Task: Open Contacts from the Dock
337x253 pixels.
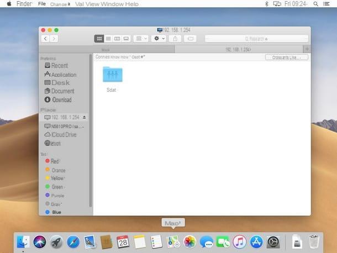Action: 106,242
